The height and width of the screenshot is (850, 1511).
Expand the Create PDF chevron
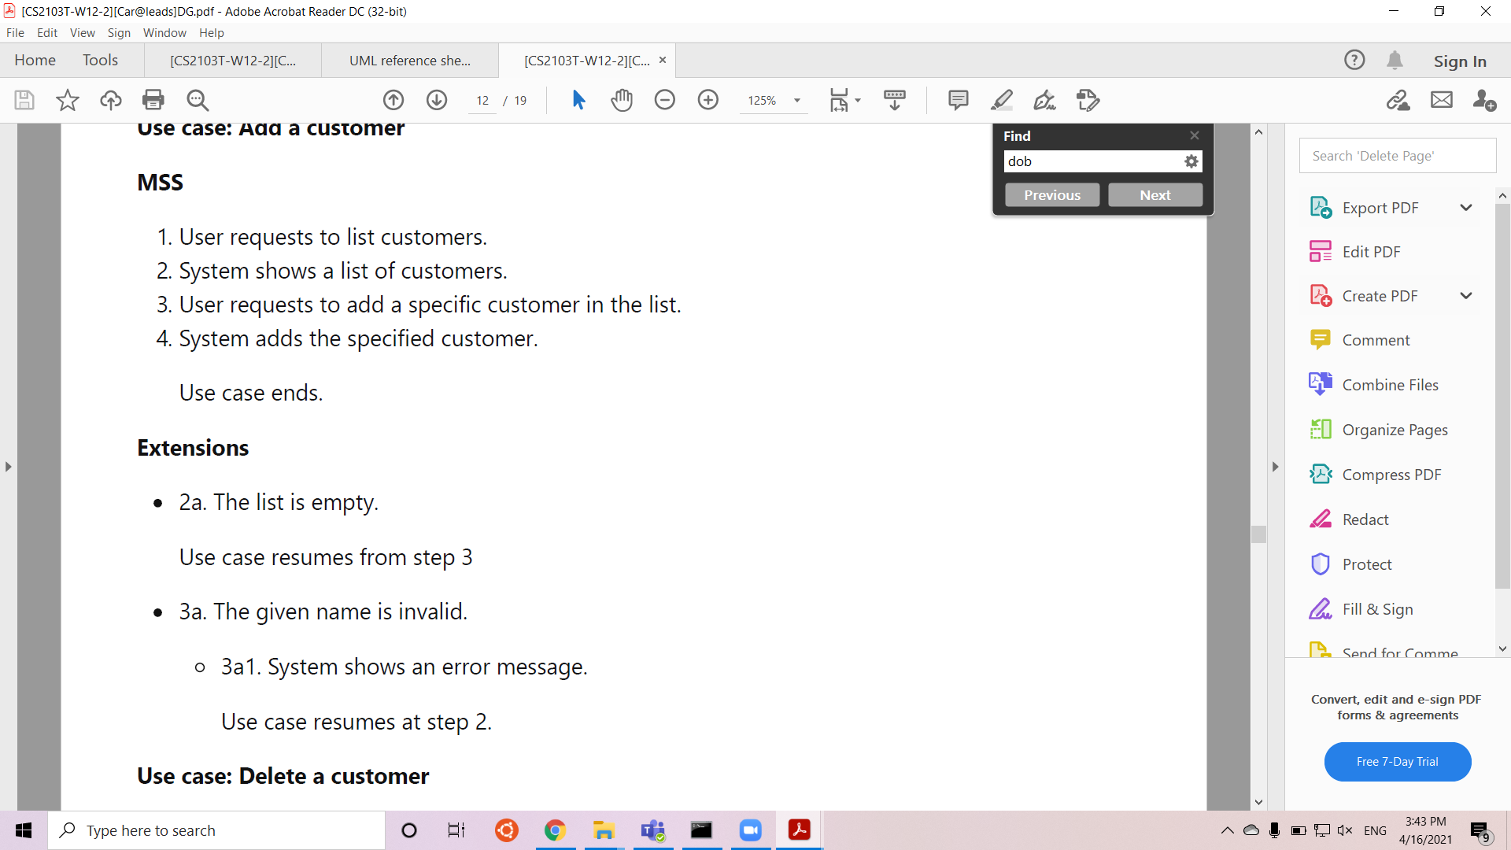coord(1465,296)
